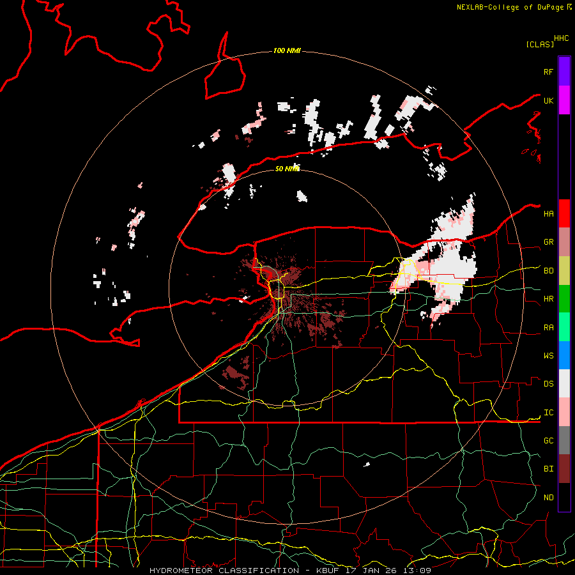
Task: Click the BI brown legend swatch
Action: 564,469
